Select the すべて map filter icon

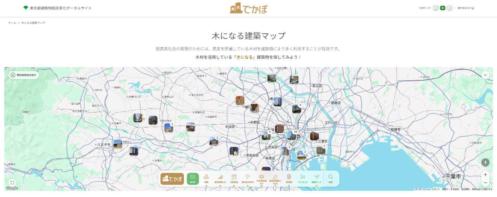pyautogui.click(x=193, y=178)
